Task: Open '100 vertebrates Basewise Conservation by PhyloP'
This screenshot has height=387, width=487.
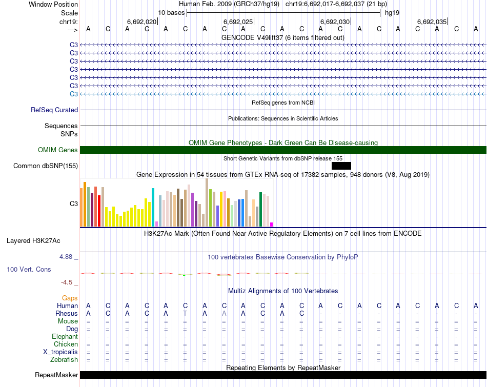Action: pos(283,257)
